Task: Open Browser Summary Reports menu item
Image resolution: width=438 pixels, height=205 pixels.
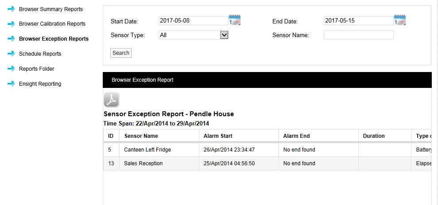Action: tap(50, 9)
